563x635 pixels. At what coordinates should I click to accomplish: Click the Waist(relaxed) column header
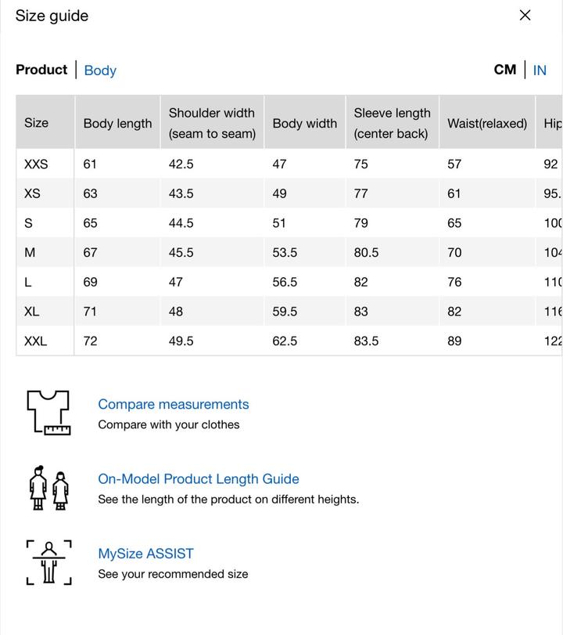coord(487,124)
